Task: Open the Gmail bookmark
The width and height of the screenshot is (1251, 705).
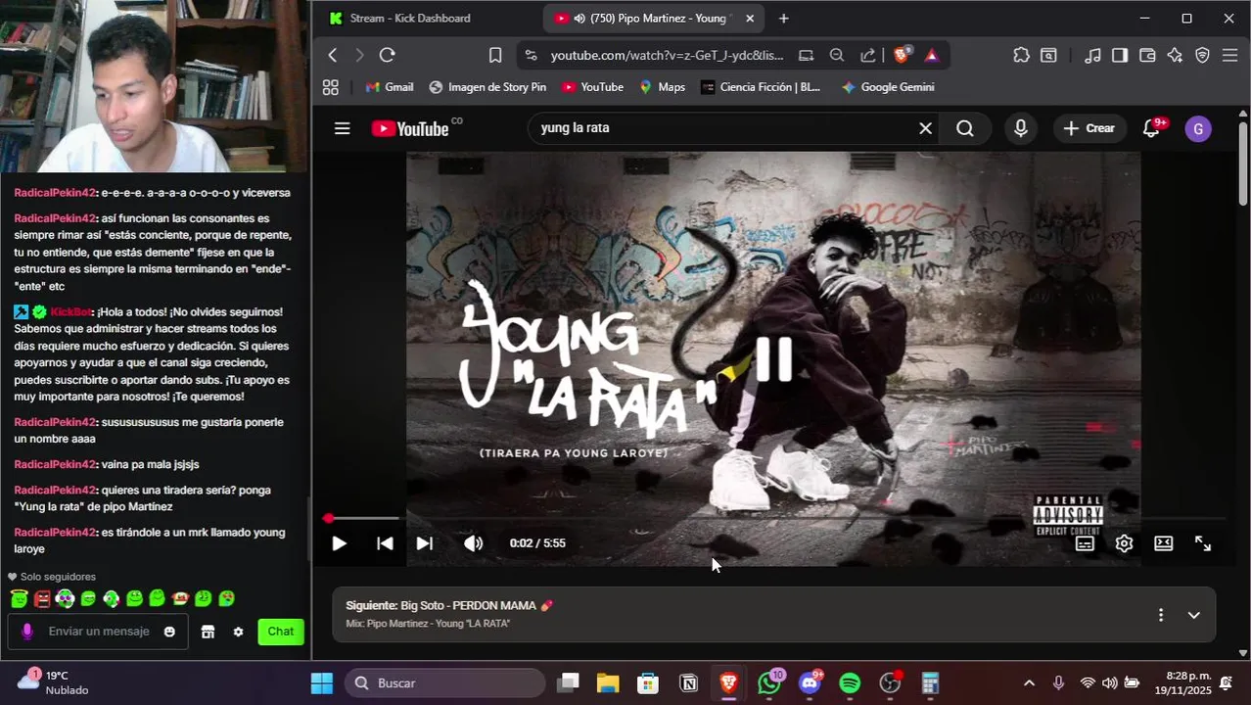Action: tap(390, 87)
